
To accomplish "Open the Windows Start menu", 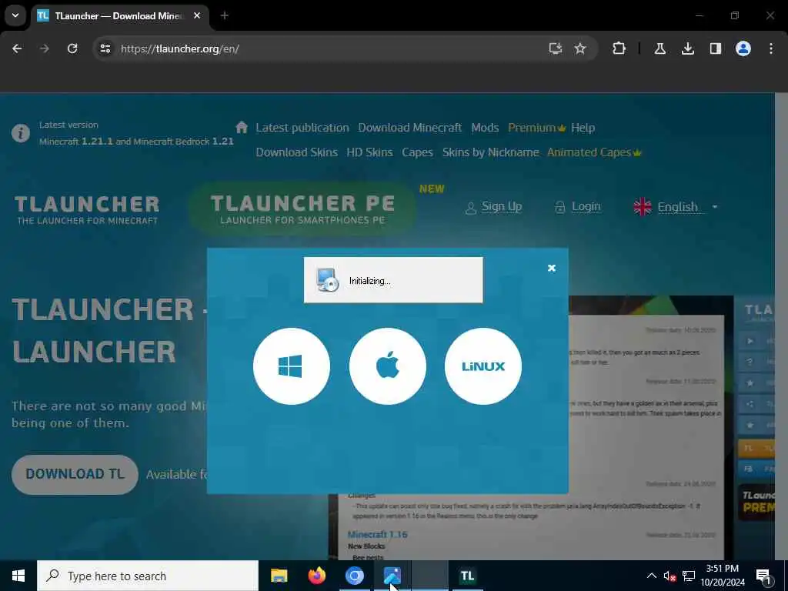I will (x=18, y=576).
